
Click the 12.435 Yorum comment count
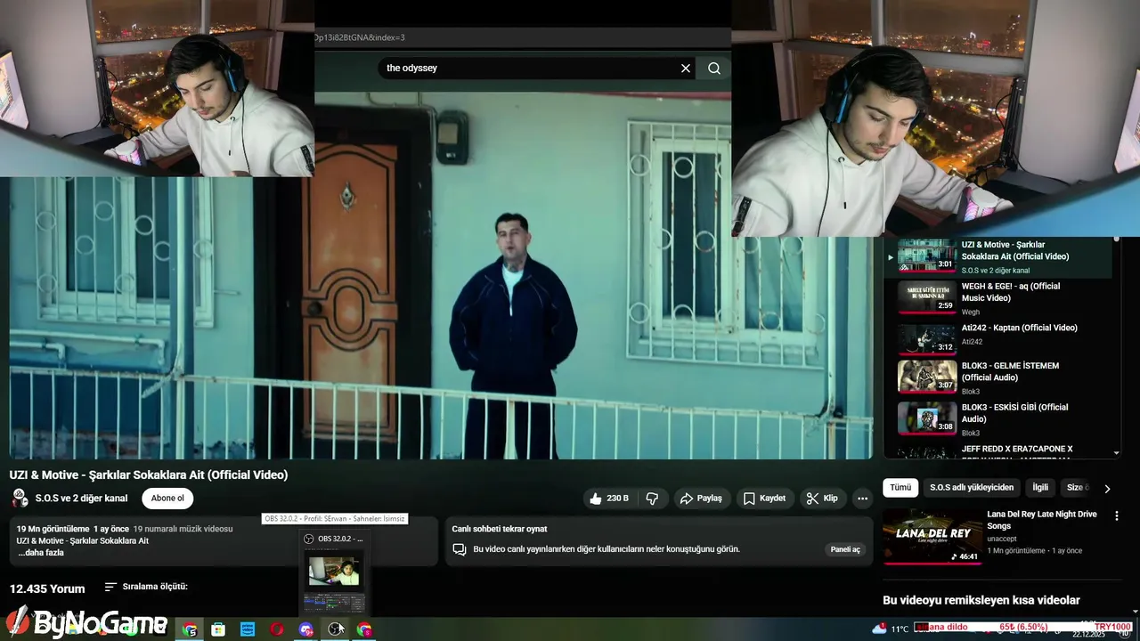pos(47,588)
